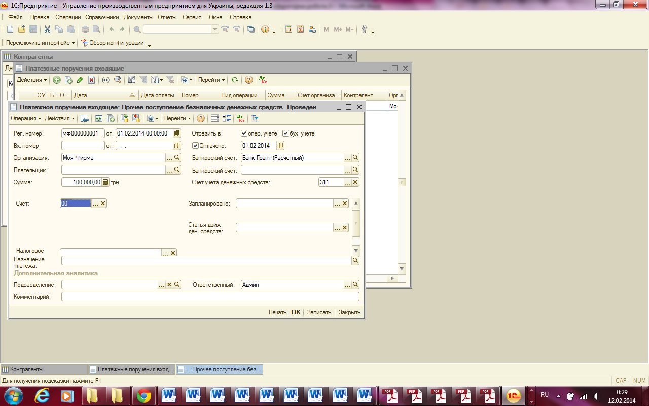649x406 pixels.
Task: Click the search by number icon in list toolbar
Action: click(x=118, y=80)
